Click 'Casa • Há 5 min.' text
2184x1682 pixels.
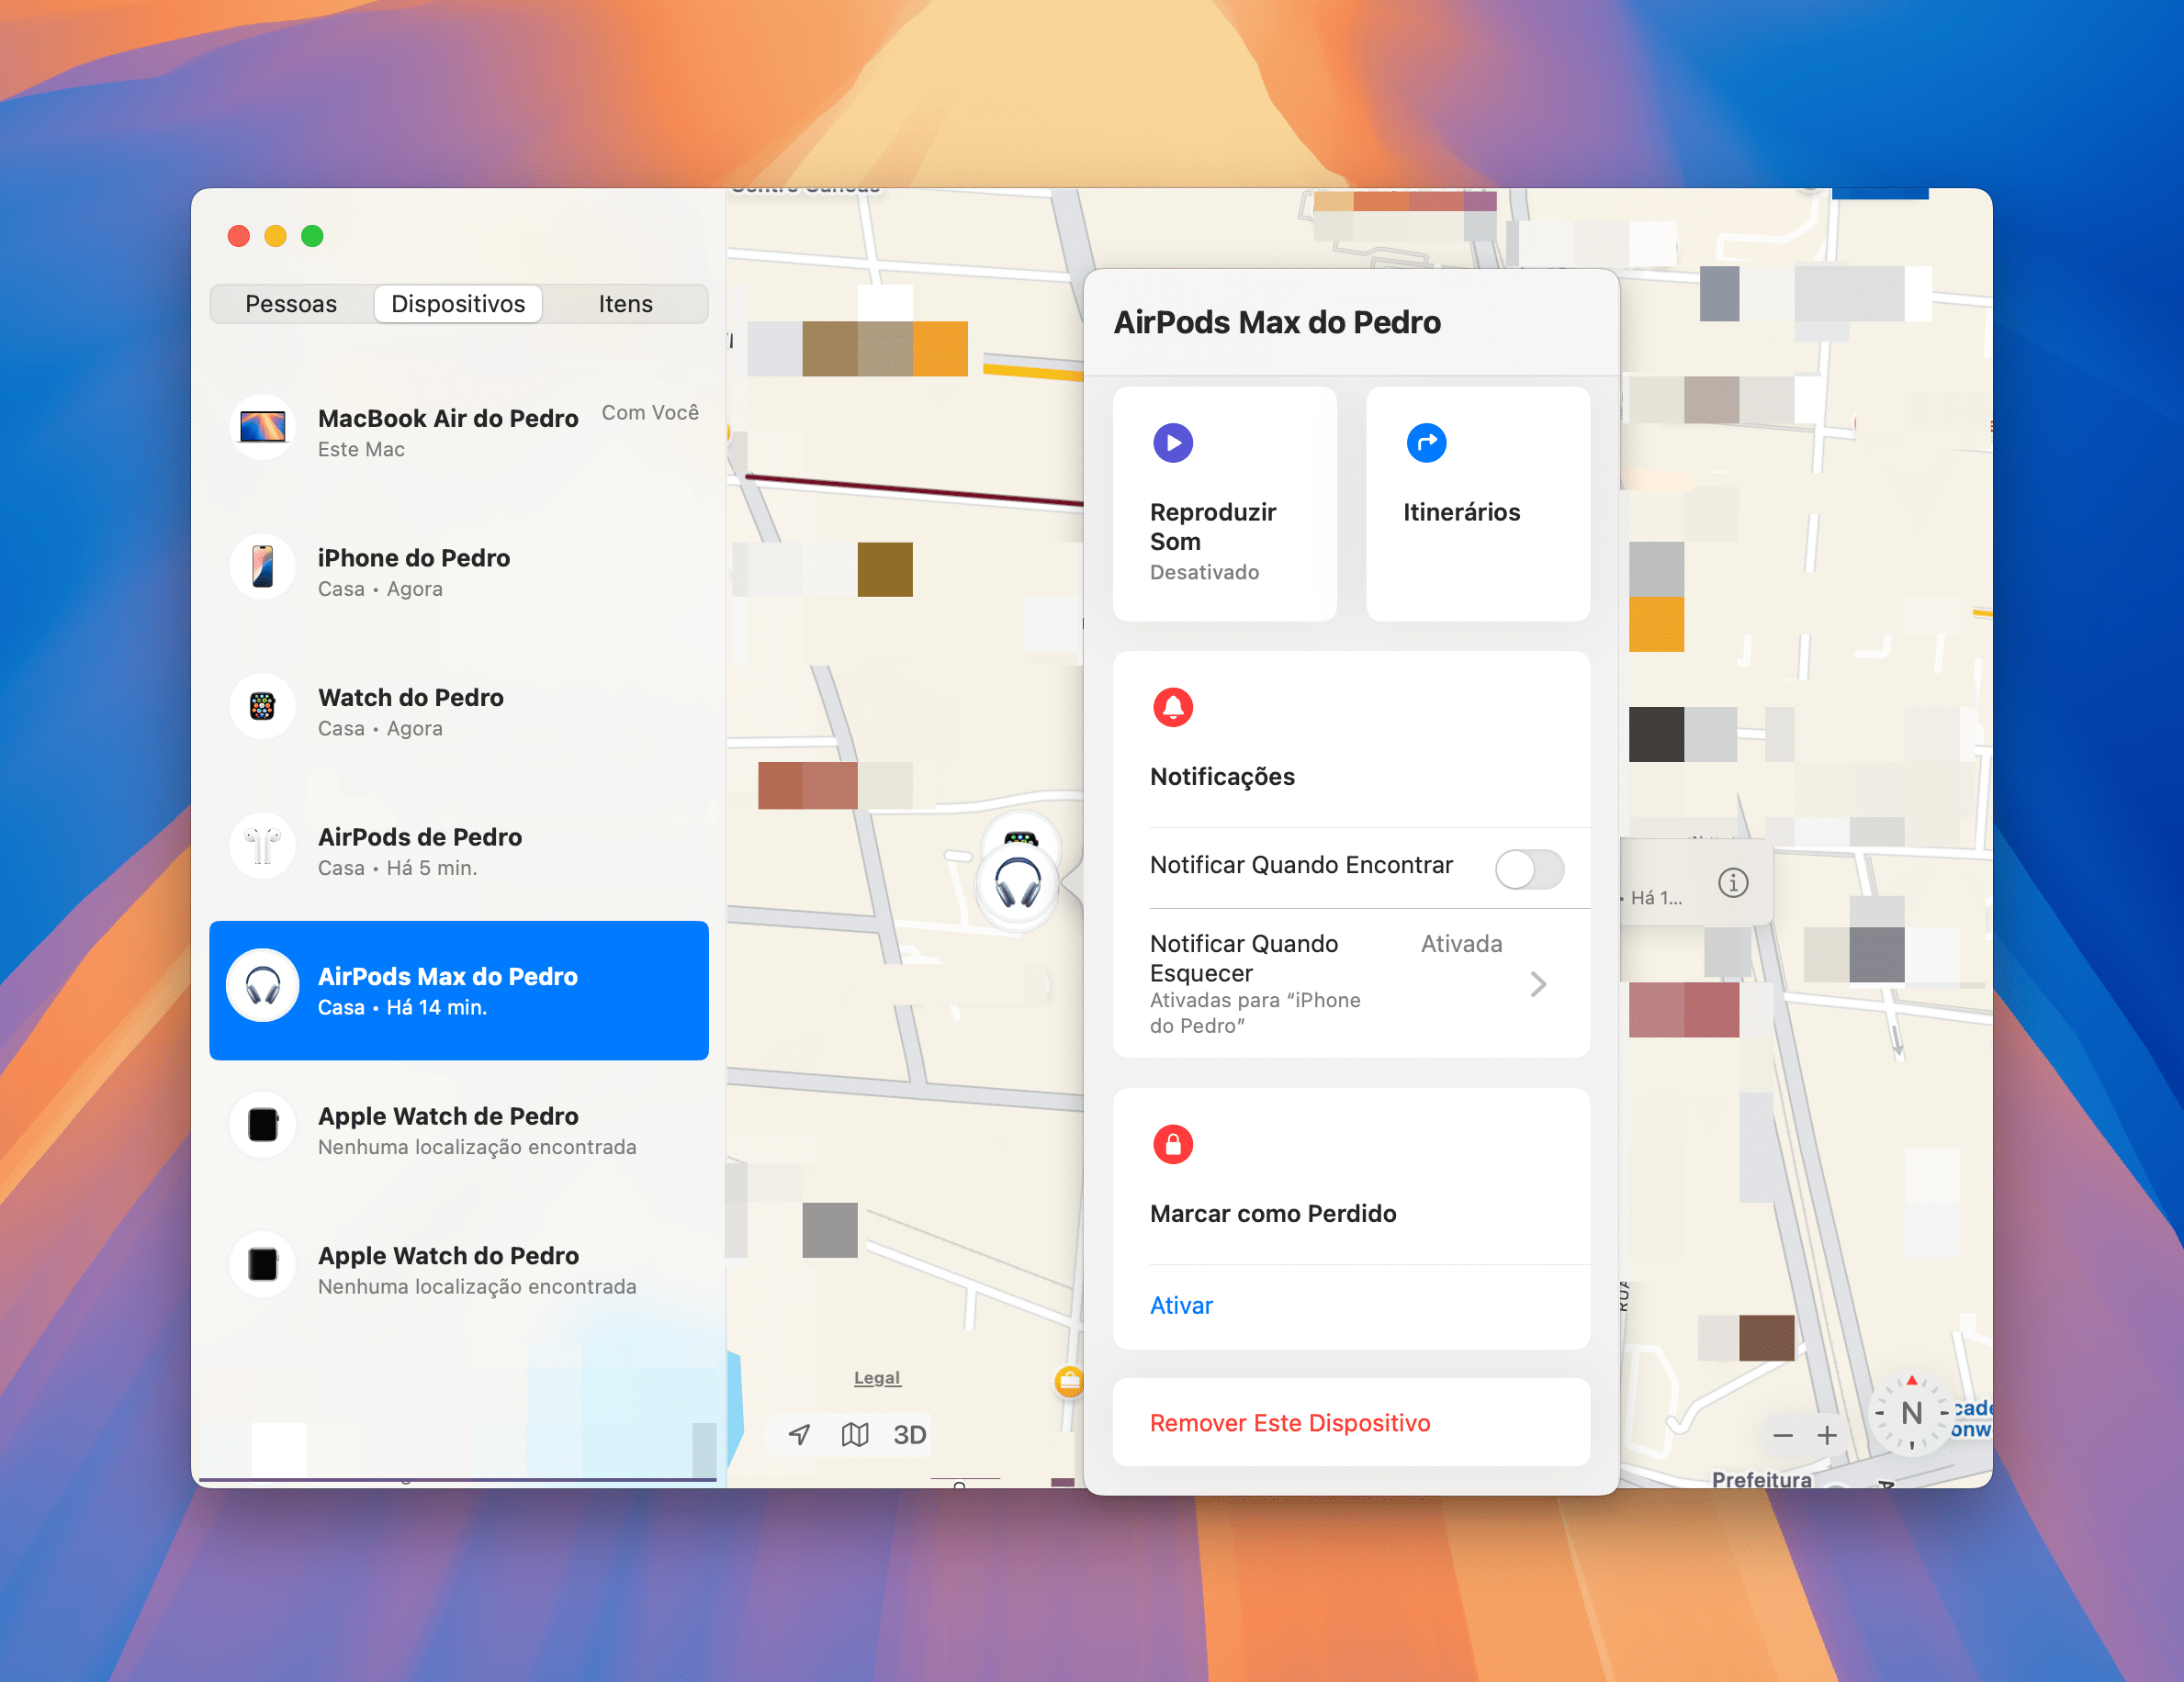pos(397,868)
